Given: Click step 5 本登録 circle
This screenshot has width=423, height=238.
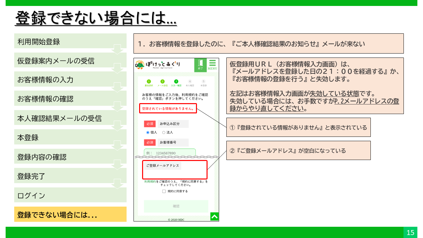Looking at the screenshot, I should pos(204,81).
